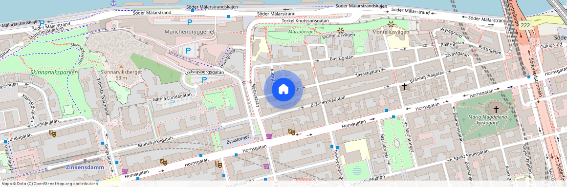Click the theater masks icon near Lundagatan
This screenshot has height=187, width=567.
pos(53,133)
